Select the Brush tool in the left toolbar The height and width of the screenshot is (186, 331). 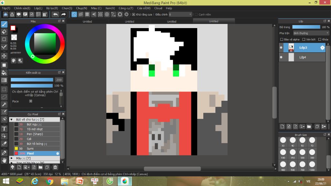4,24
